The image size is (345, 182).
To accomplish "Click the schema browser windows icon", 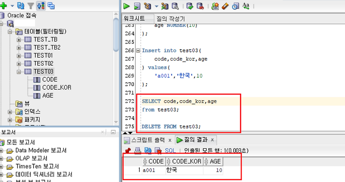I will point(51,6).
